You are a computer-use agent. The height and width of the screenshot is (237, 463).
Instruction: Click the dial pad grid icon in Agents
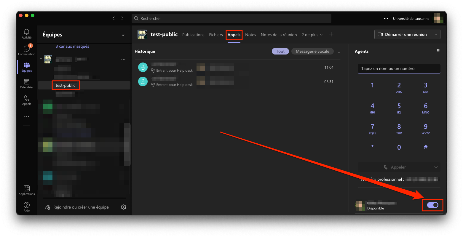[439, 51]
